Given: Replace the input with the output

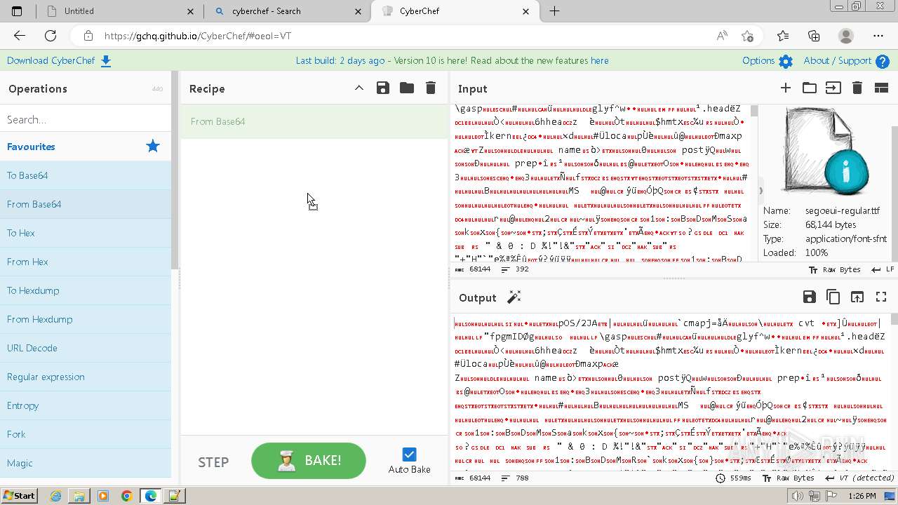Looking at the screenshot, I should click(857, 297).
